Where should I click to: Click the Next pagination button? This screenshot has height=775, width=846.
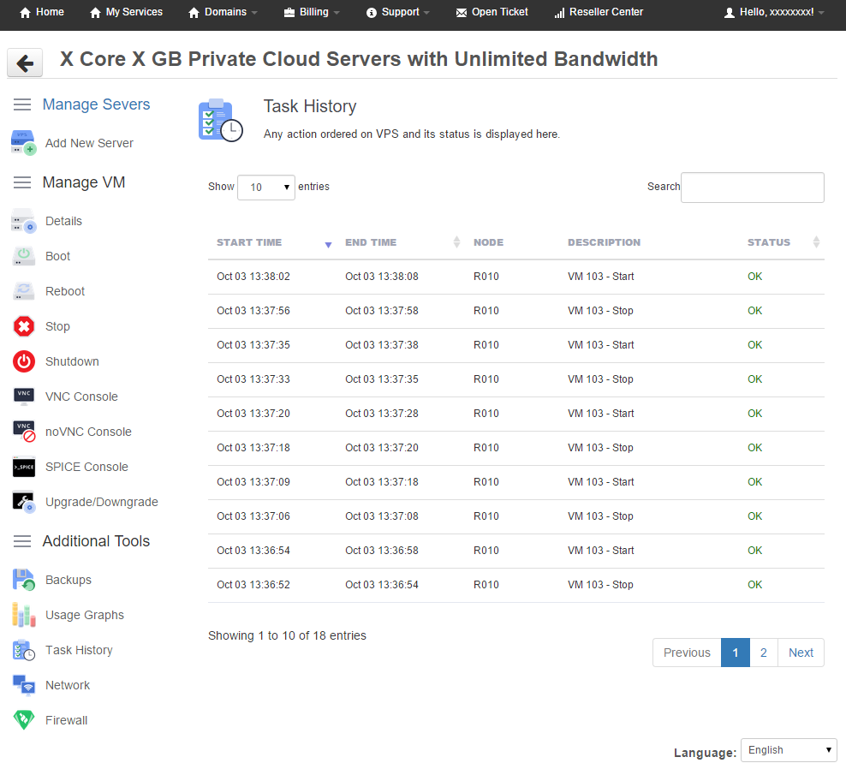[801, 653]
